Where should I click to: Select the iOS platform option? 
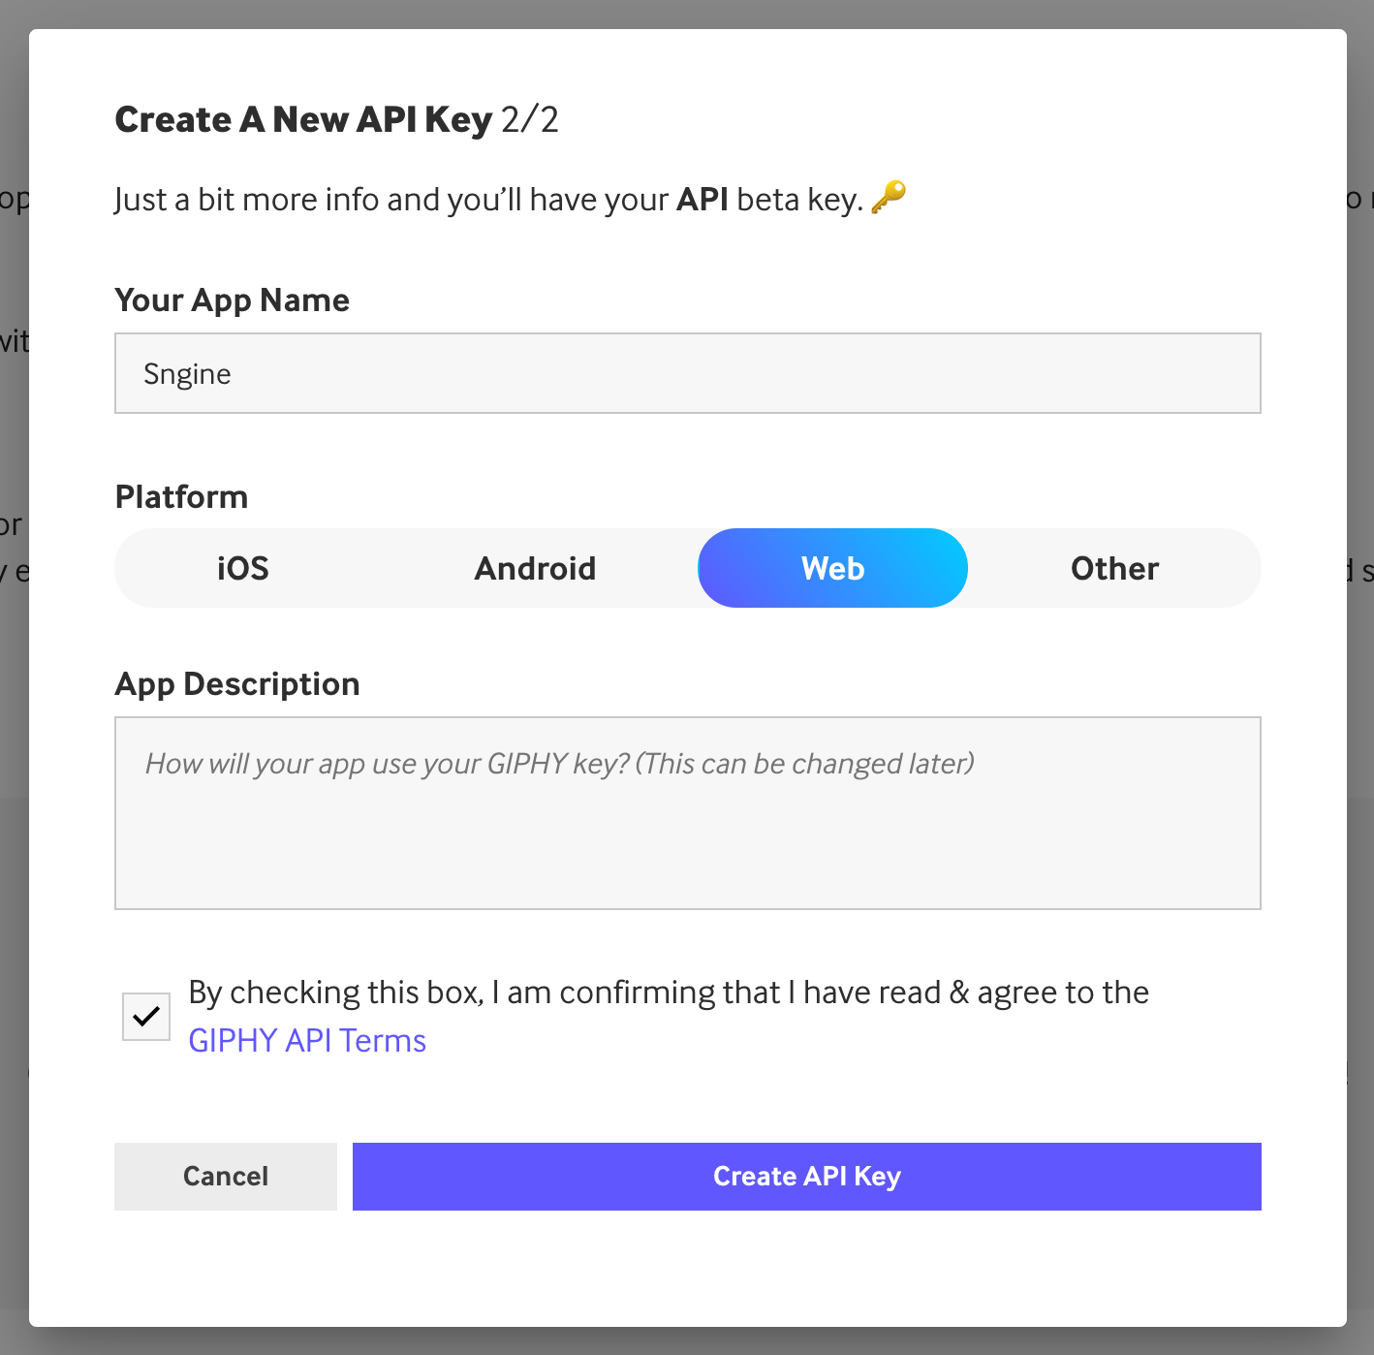click(242, 568)
